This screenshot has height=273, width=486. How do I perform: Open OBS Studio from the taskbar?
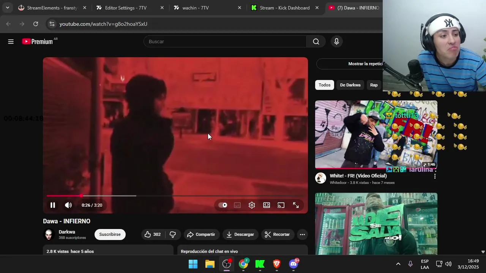click(x=227, y=264)
